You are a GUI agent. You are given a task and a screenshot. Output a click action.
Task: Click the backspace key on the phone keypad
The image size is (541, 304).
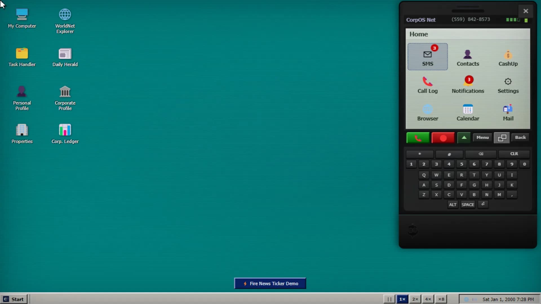pos(481,154)
